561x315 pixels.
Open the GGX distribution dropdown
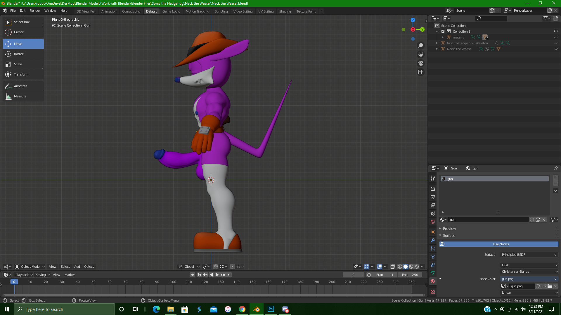click(x=529, y=265)
